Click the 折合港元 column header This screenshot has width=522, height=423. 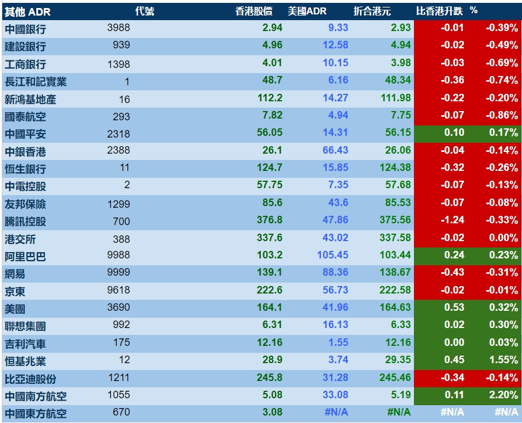coord(372,12)
